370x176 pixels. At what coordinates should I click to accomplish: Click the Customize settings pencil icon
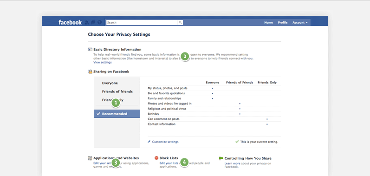(x=149, y=142)
